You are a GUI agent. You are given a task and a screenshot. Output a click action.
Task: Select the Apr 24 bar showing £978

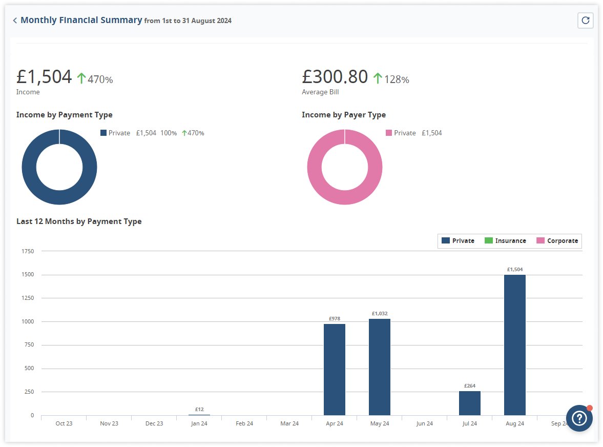click(334, 369)
